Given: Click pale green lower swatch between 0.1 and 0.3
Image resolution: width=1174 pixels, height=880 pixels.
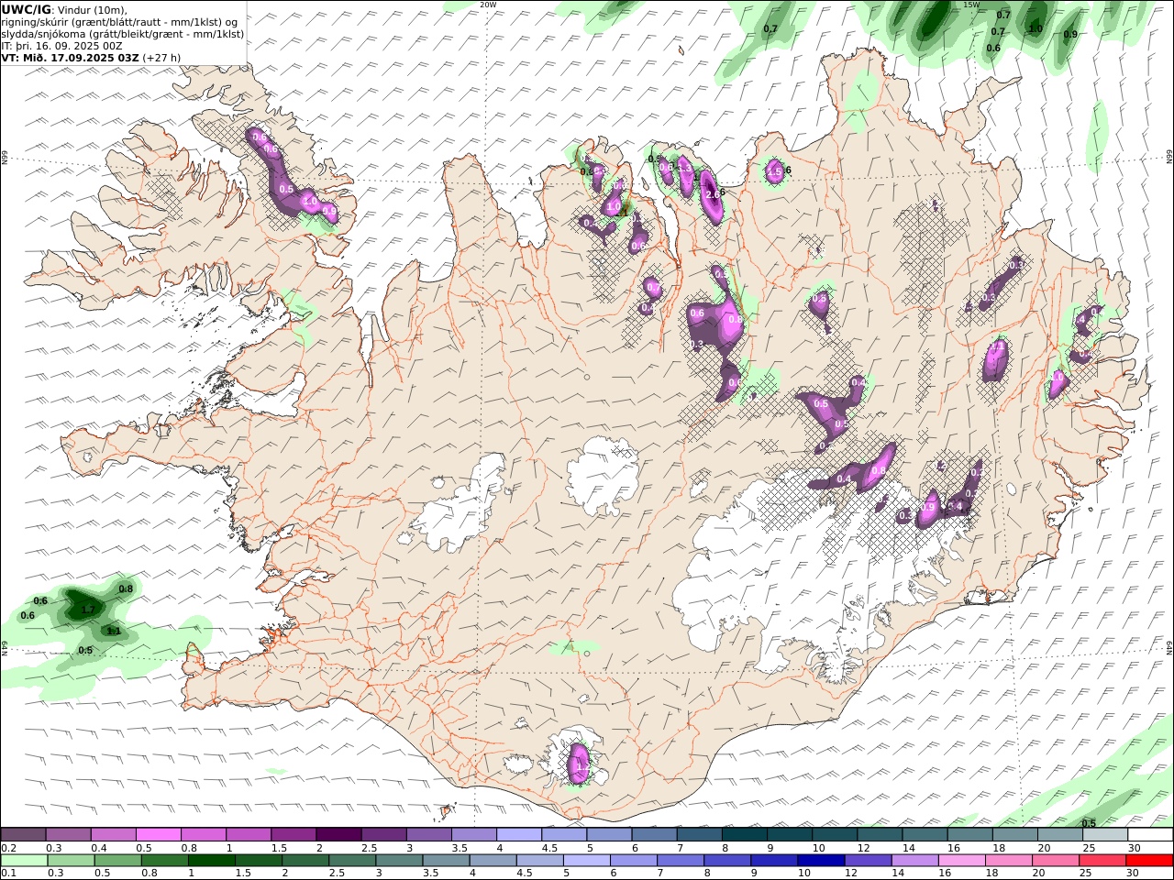Looking at the screenshot, I should click(24, 861).
